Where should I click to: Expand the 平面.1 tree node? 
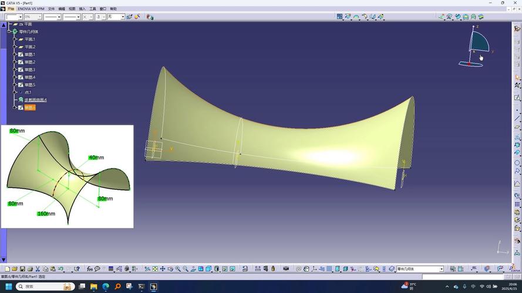(15, 39)
